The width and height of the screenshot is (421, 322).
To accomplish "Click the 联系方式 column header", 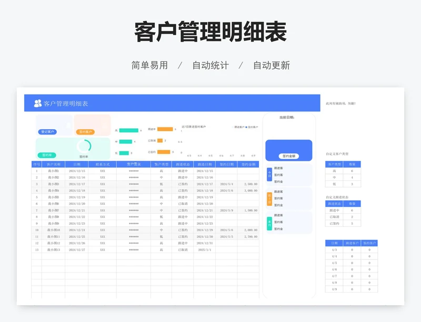I will pyautogui.click(x=102, y=164).
